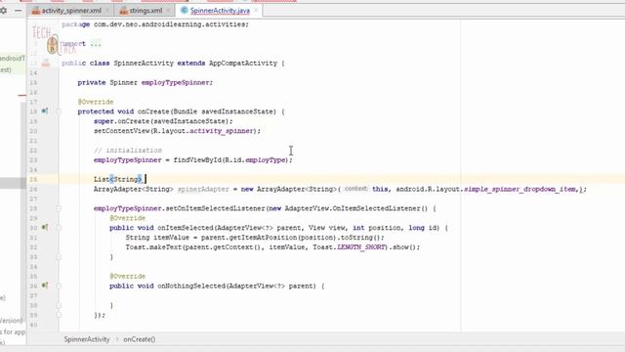
Task: Switch to the activity_spinner.xml tab
Action: (71, 11)
